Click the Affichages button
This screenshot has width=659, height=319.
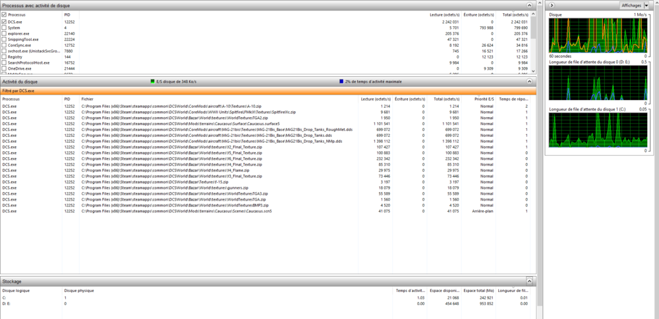632,5
